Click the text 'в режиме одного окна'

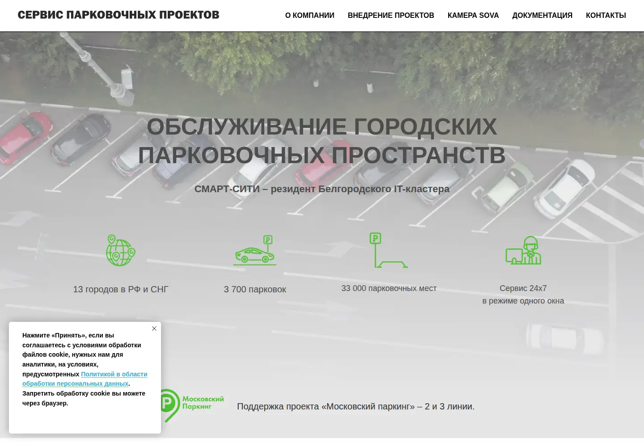523,301
